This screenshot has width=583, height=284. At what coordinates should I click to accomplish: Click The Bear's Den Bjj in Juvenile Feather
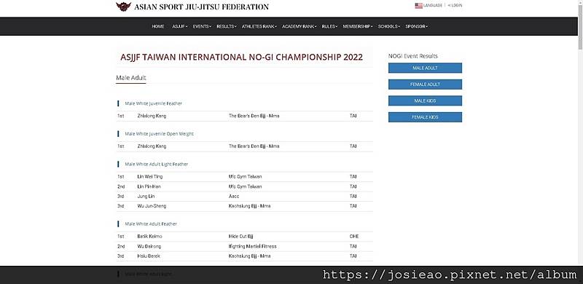click(254, 116)
